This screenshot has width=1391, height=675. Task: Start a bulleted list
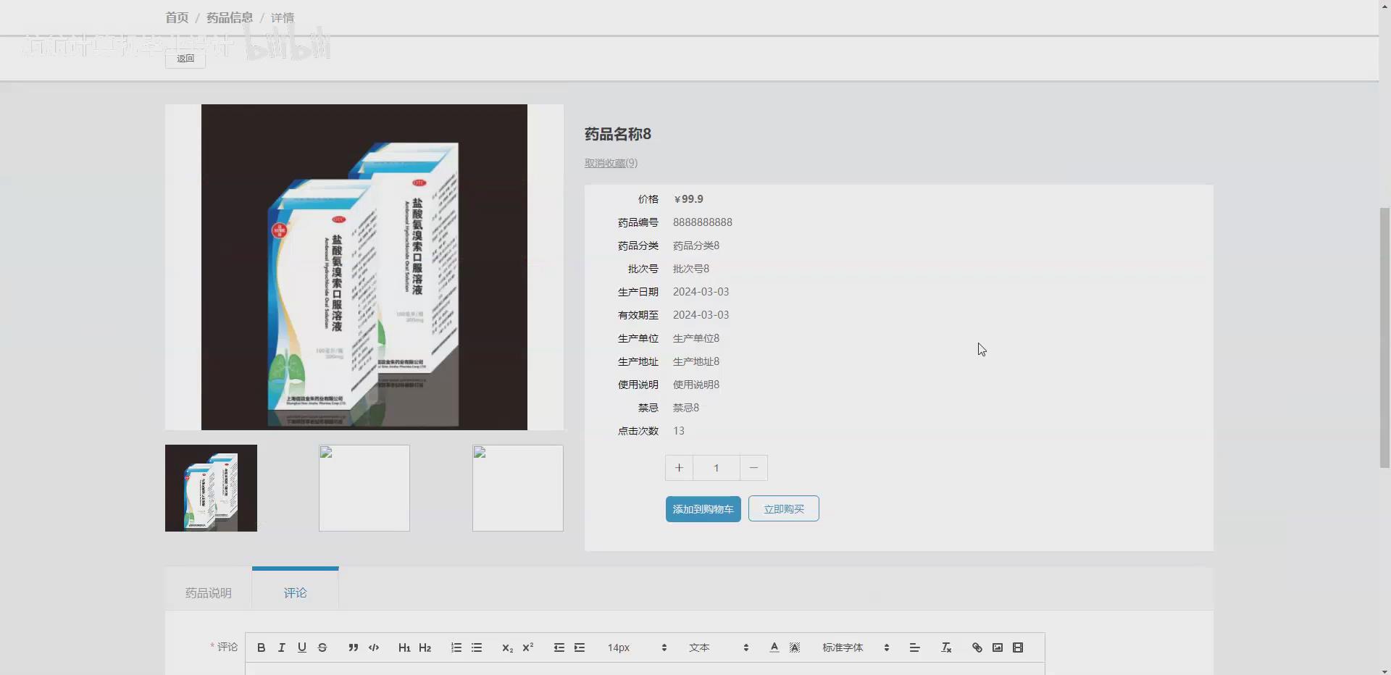tap(477, 647)
